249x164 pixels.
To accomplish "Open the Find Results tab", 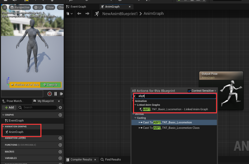I will click(x=111, y=160).
